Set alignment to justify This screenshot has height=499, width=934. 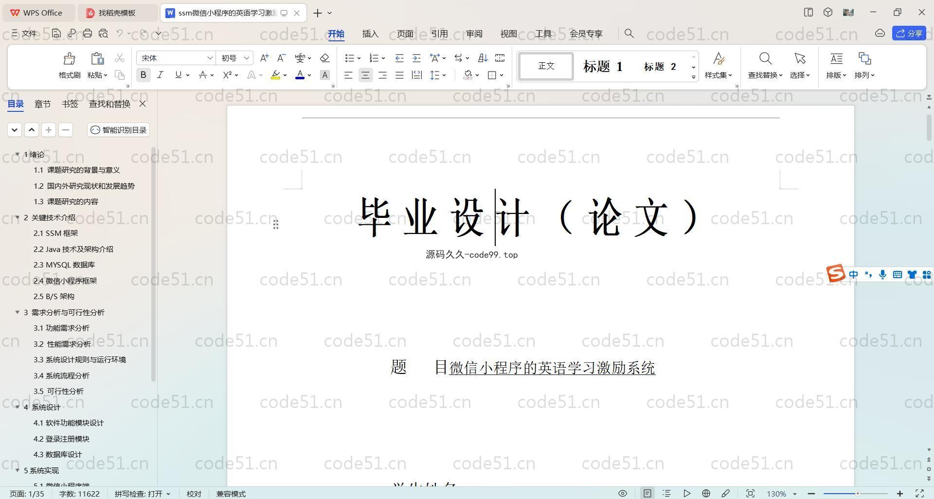399,75
